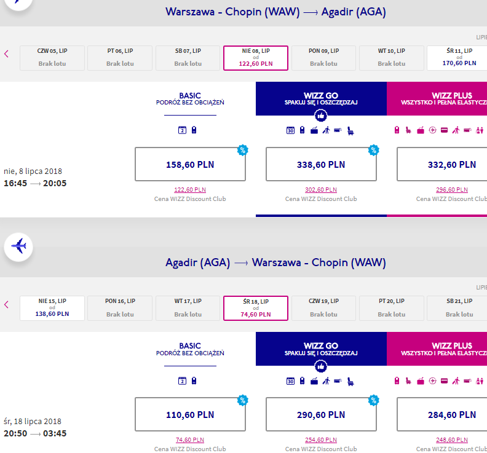Click the calendar icon under outbound BASIC
487x453 pixels.
pos(182,130)
